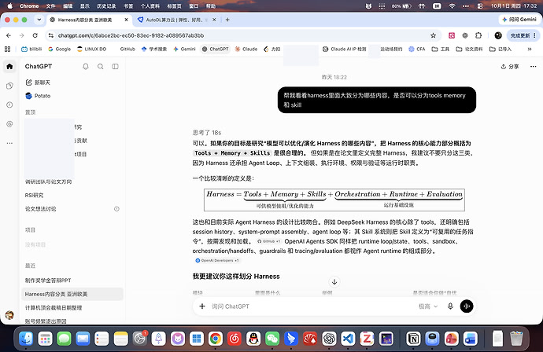Start a new chat with 新聊天
The image size is (543, 352).
point(38,82)
